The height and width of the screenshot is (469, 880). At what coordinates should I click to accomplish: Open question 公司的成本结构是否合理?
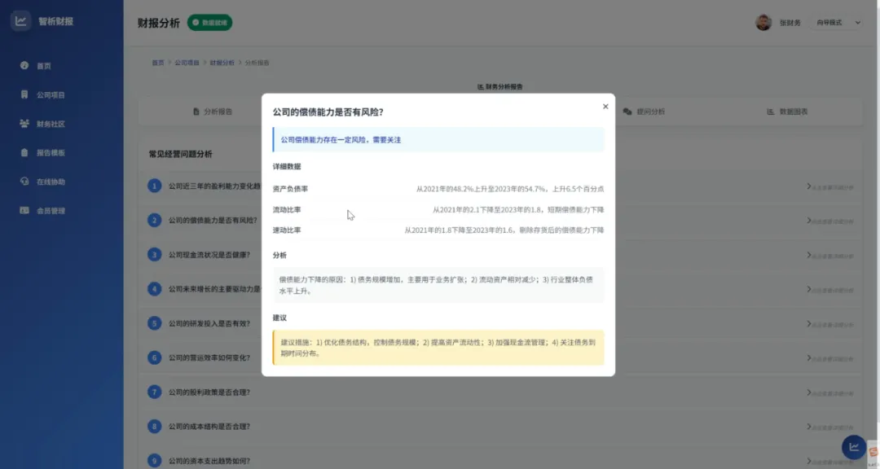209,427
